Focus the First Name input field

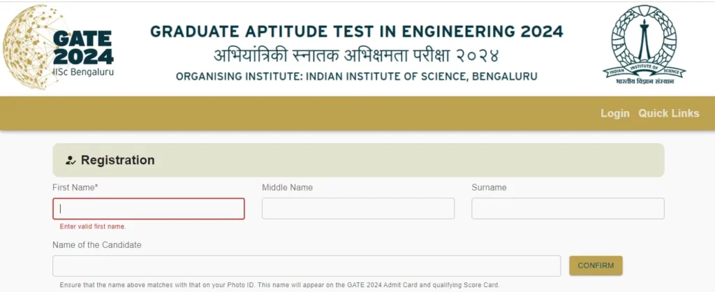coord(149,208)
